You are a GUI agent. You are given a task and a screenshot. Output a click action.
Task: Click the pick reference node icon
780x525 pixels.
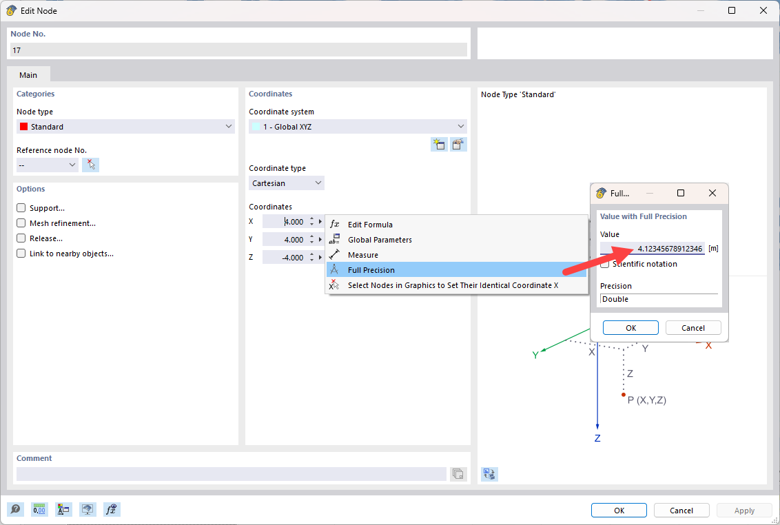point(90,165)
